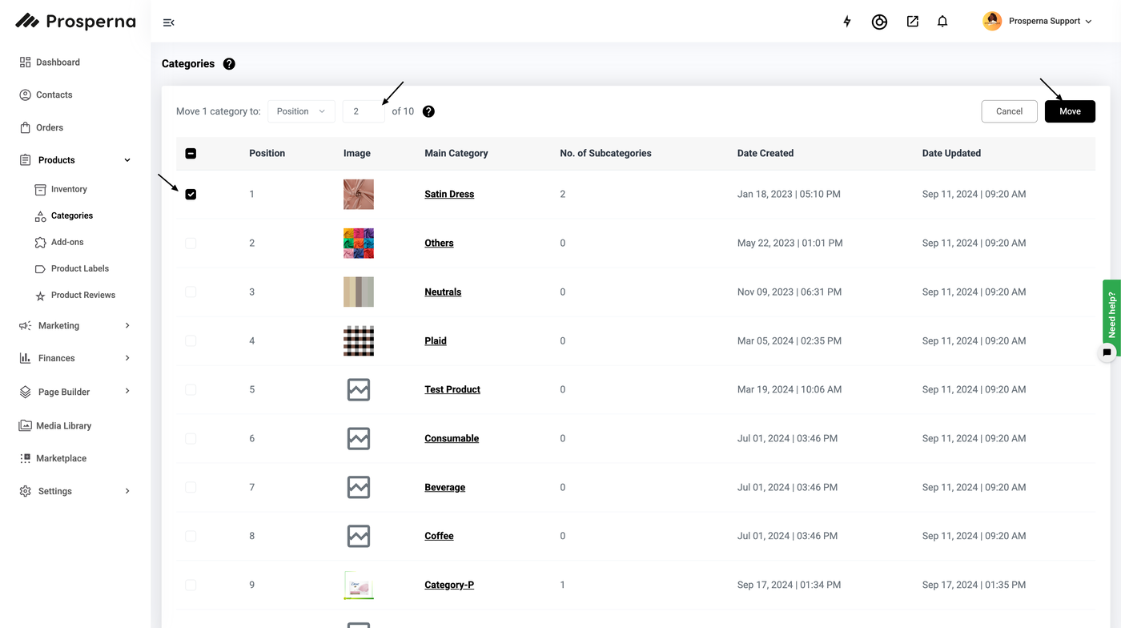Click the external link open-store icon
Viewport: 1121px width, 628px height.
click(912, 22)
